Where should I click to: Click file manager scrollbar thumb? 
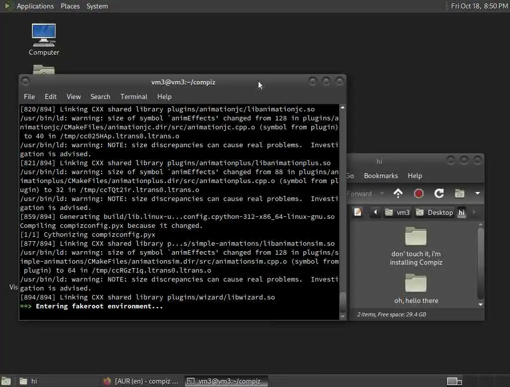pos(481,263)
